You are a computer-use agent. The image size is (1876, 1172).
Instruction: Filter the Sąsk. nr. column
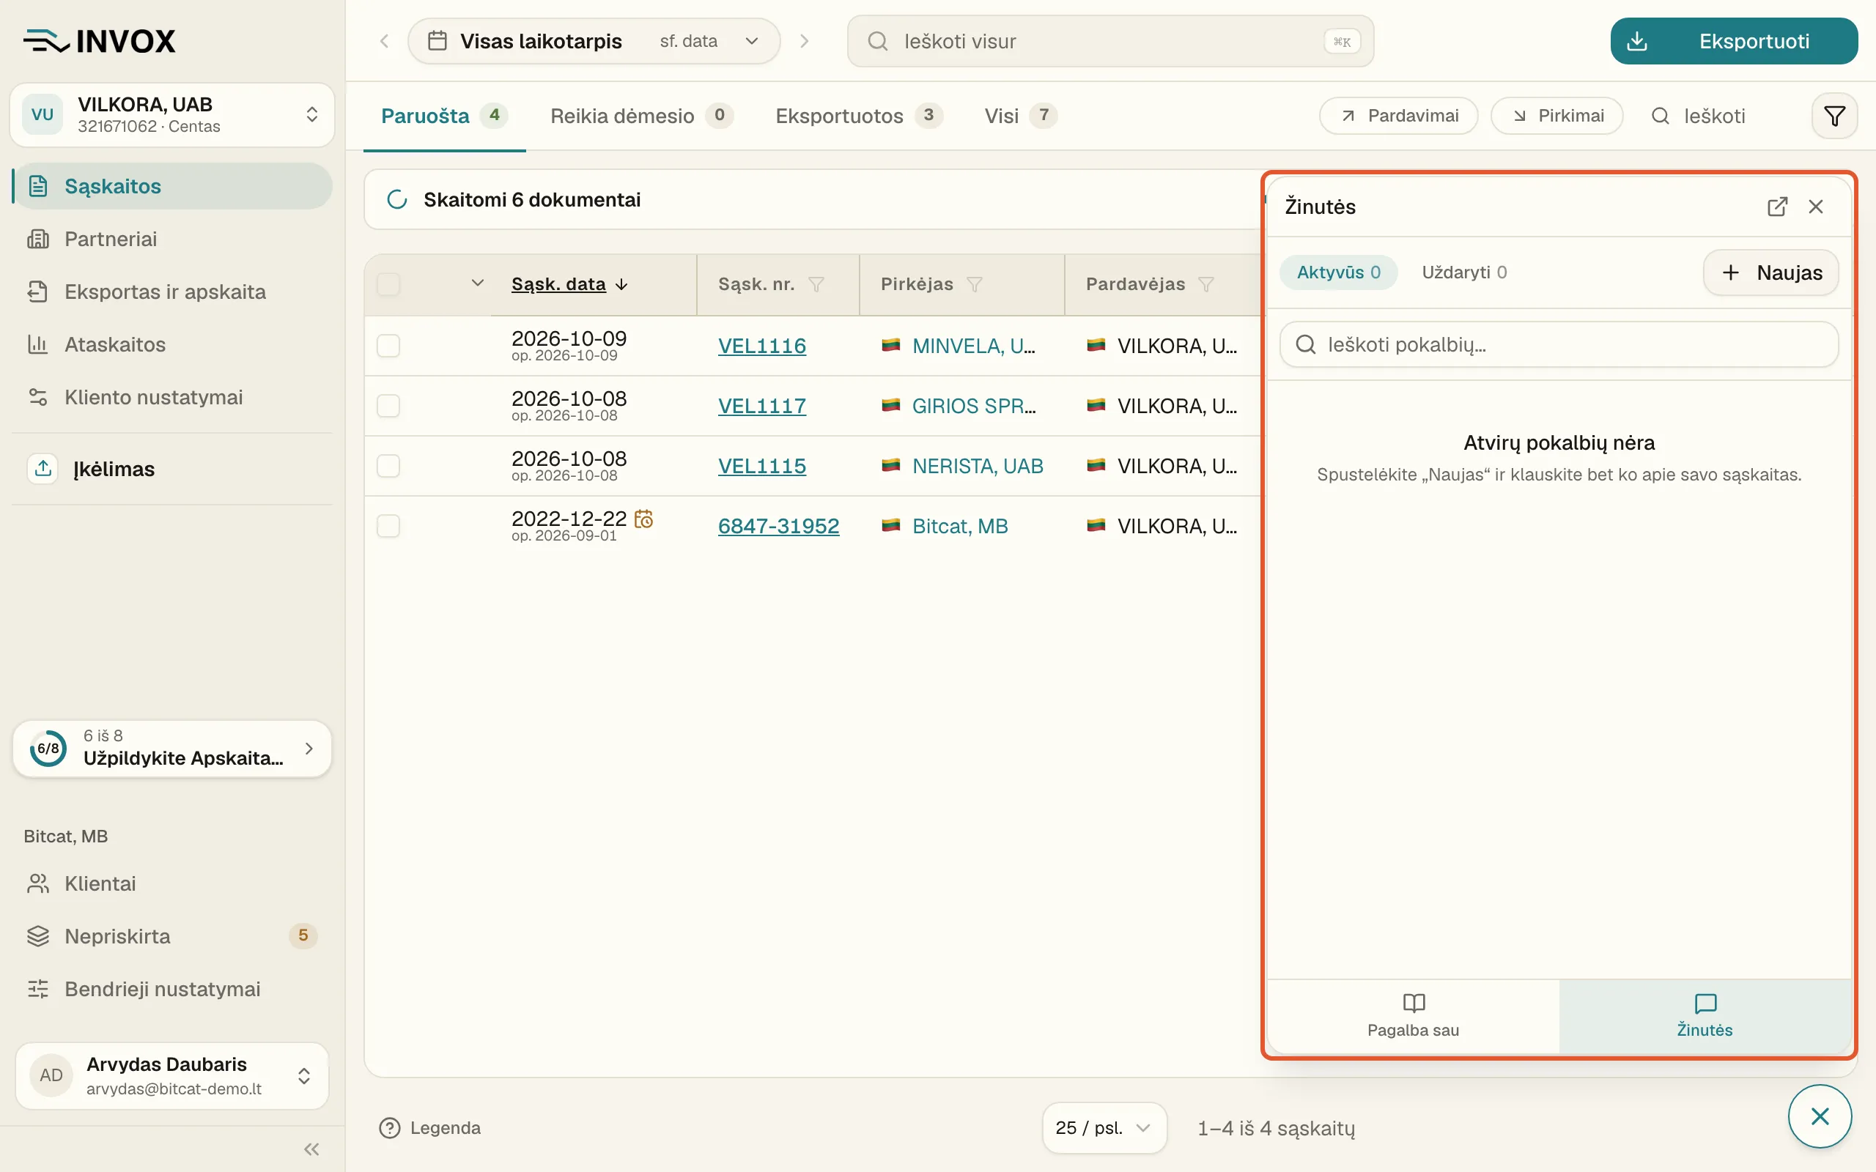click(x=816, y=284)
